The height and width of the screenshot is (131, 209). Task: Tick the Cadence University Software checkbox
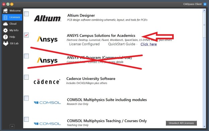[x=26, y=77]
